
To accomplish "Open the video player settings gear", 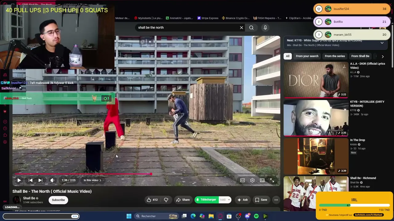I will (252, 180).
